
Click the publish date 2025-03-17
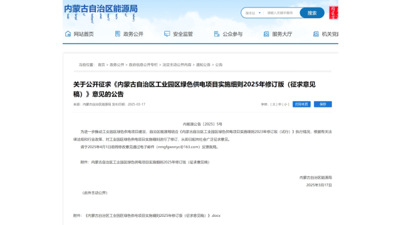point(137,104)
